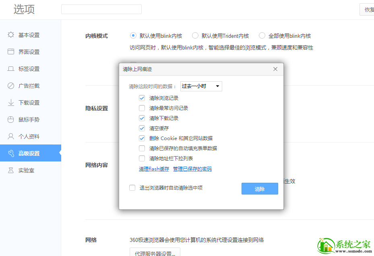
Task: Select 基本设置 in the sidebar menu
Action: [28, 35]
